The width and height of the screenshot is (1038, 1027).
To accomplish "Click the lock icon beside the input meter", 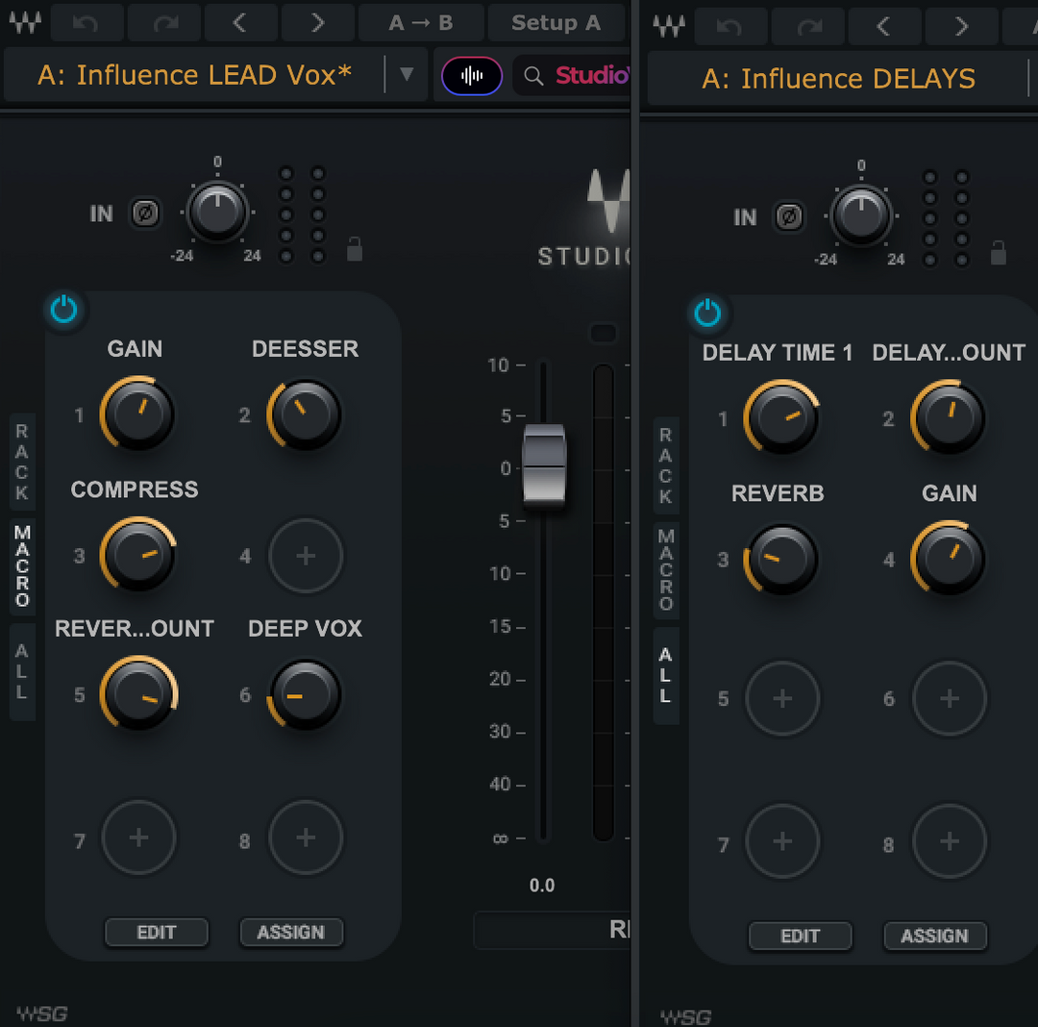I will [354, 248].
